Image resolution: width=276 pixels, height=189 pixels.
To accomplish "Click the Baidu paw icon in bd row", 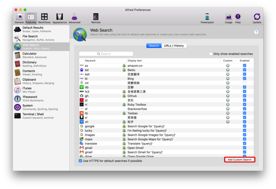I will pyautogui.click(x=81, y=70).
